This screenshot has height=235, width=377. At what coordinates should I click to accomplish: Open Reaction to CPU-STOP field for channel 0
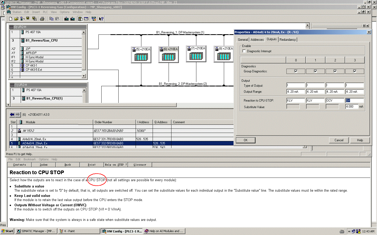click(296, 101)
